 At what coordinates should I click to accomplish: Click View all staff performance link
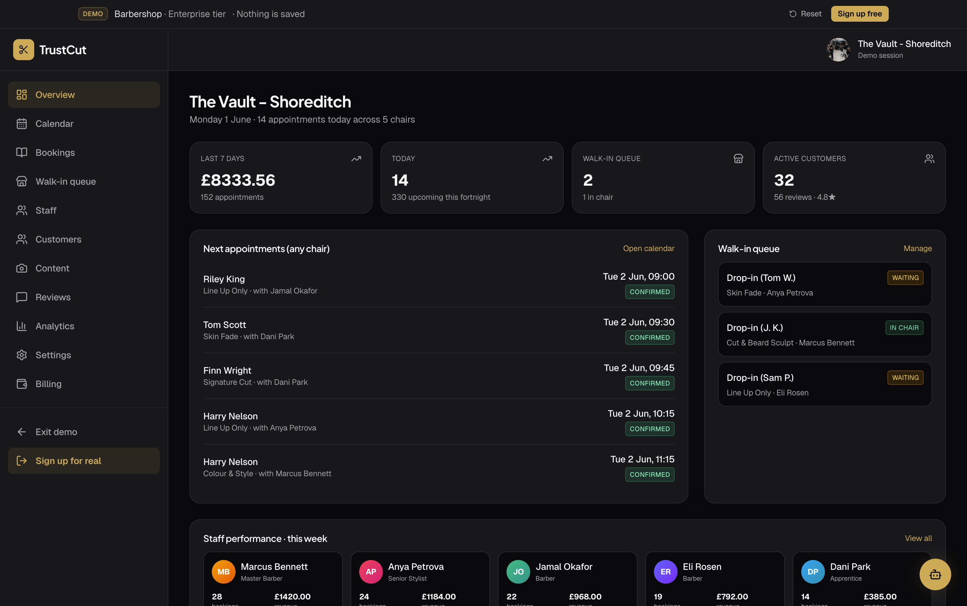pos(918,538)
